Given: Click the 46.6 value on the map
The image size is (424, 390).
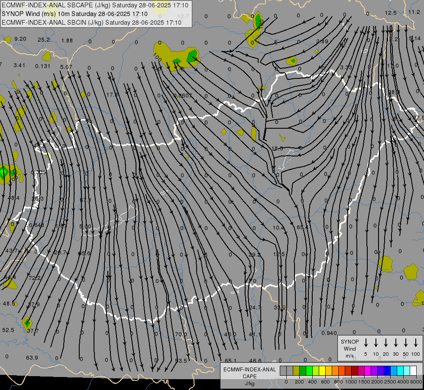Looking at the screenshot, I should (255, 361).
